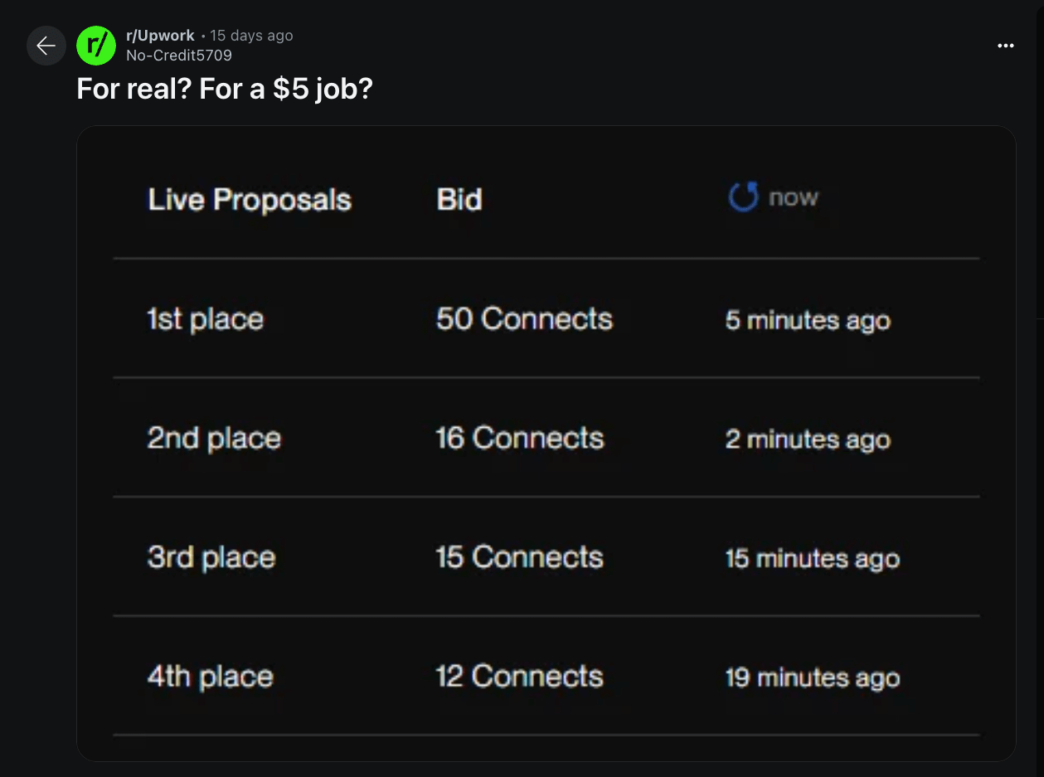This screenshot has height=777, width=1044.
Task: Click the 'Bid' column header
Action: pyautogui.click(x=459, y=200)
